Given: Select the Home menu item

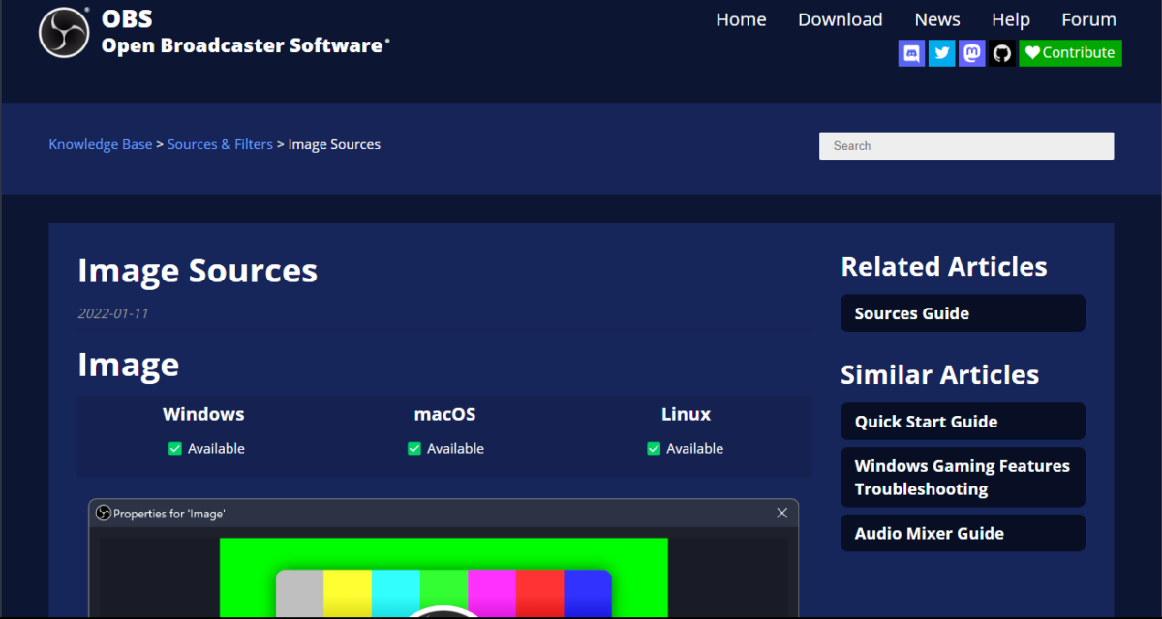Looking at the screenshot, I should point(741,18).
